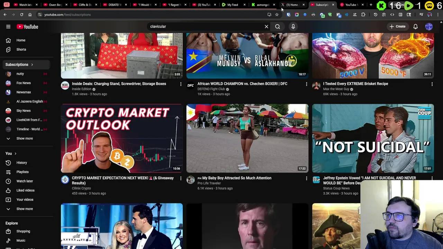Expand Show more under You section
The image size is (443, 249).
tap(26, 209)
